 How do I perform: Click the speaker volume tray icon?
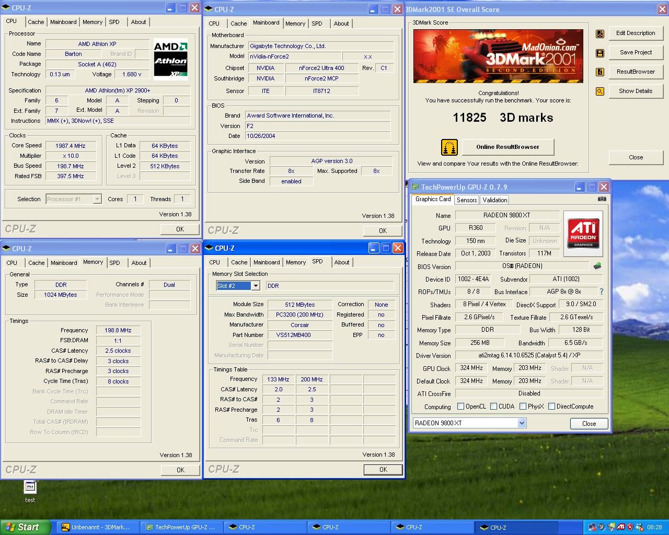tap(601, 527)
